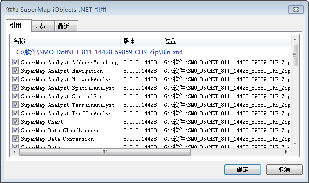Select the SuperMap.Analyst.TrafficAnalyst row name
The height and width of the screenshot is (183, 309).
pyautogui.click(x=67, y=113)
